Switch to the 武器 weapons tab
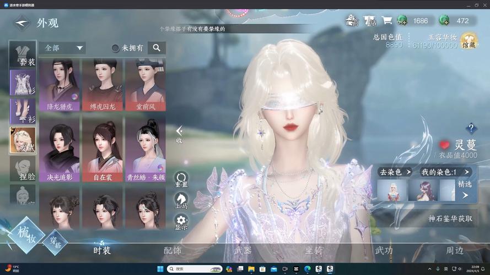490x275 pixels. [243, 250]
